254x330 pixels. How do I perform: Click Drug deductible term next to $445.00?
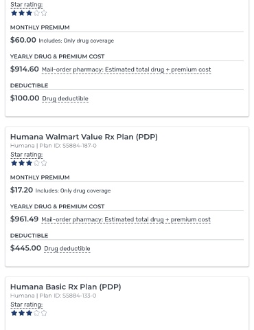[x=67, y=249]
